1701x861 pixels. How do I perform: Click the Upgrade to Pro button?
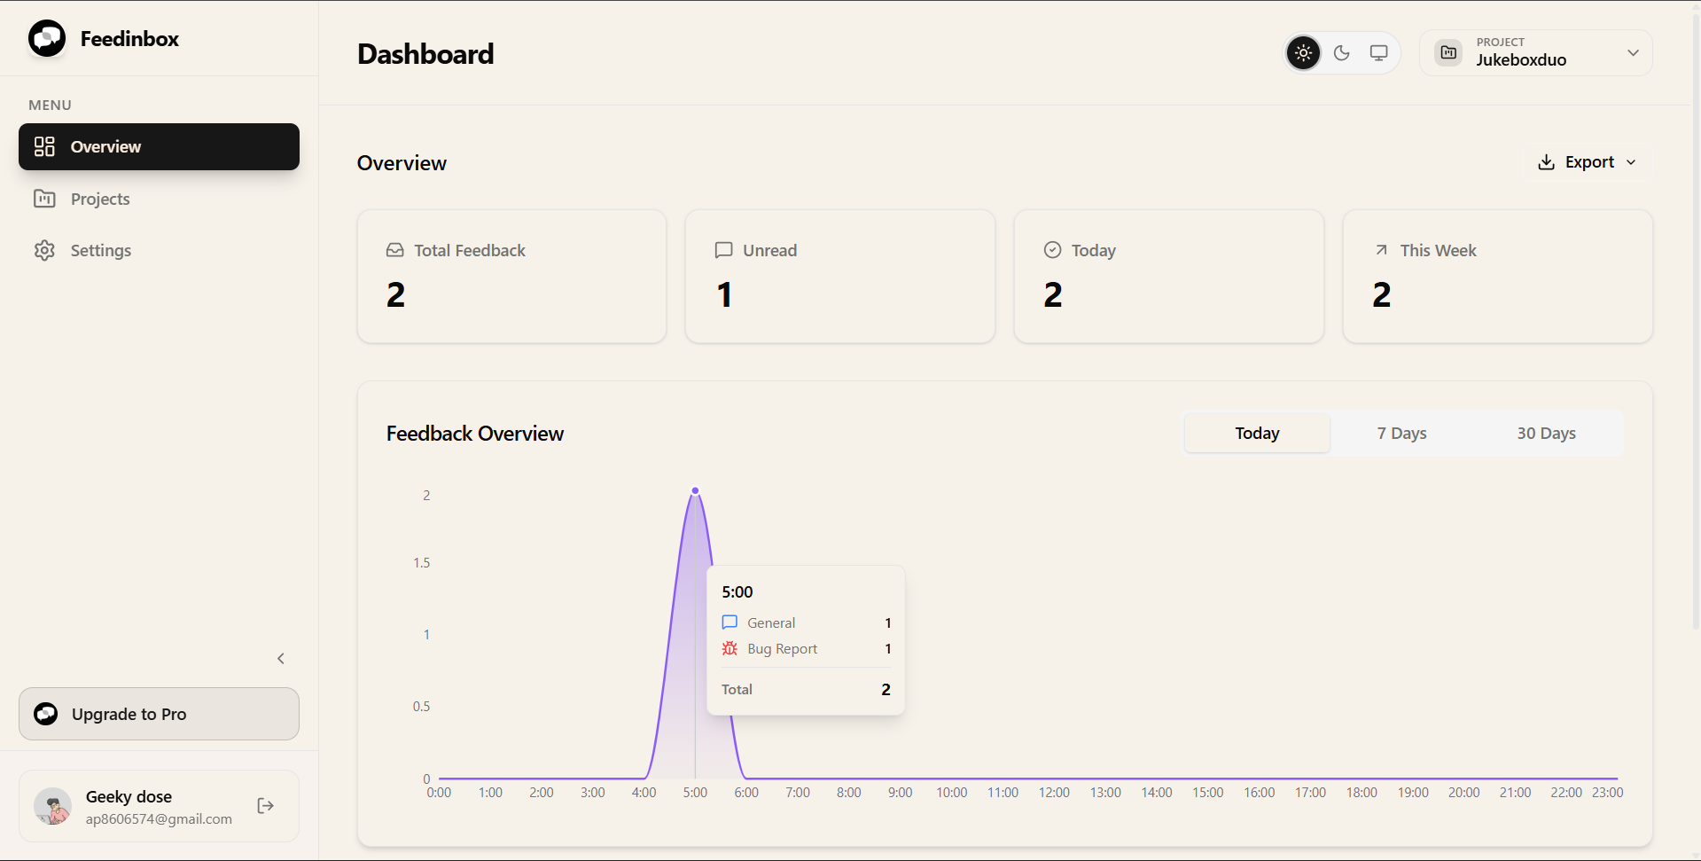(x=159, y=714)
